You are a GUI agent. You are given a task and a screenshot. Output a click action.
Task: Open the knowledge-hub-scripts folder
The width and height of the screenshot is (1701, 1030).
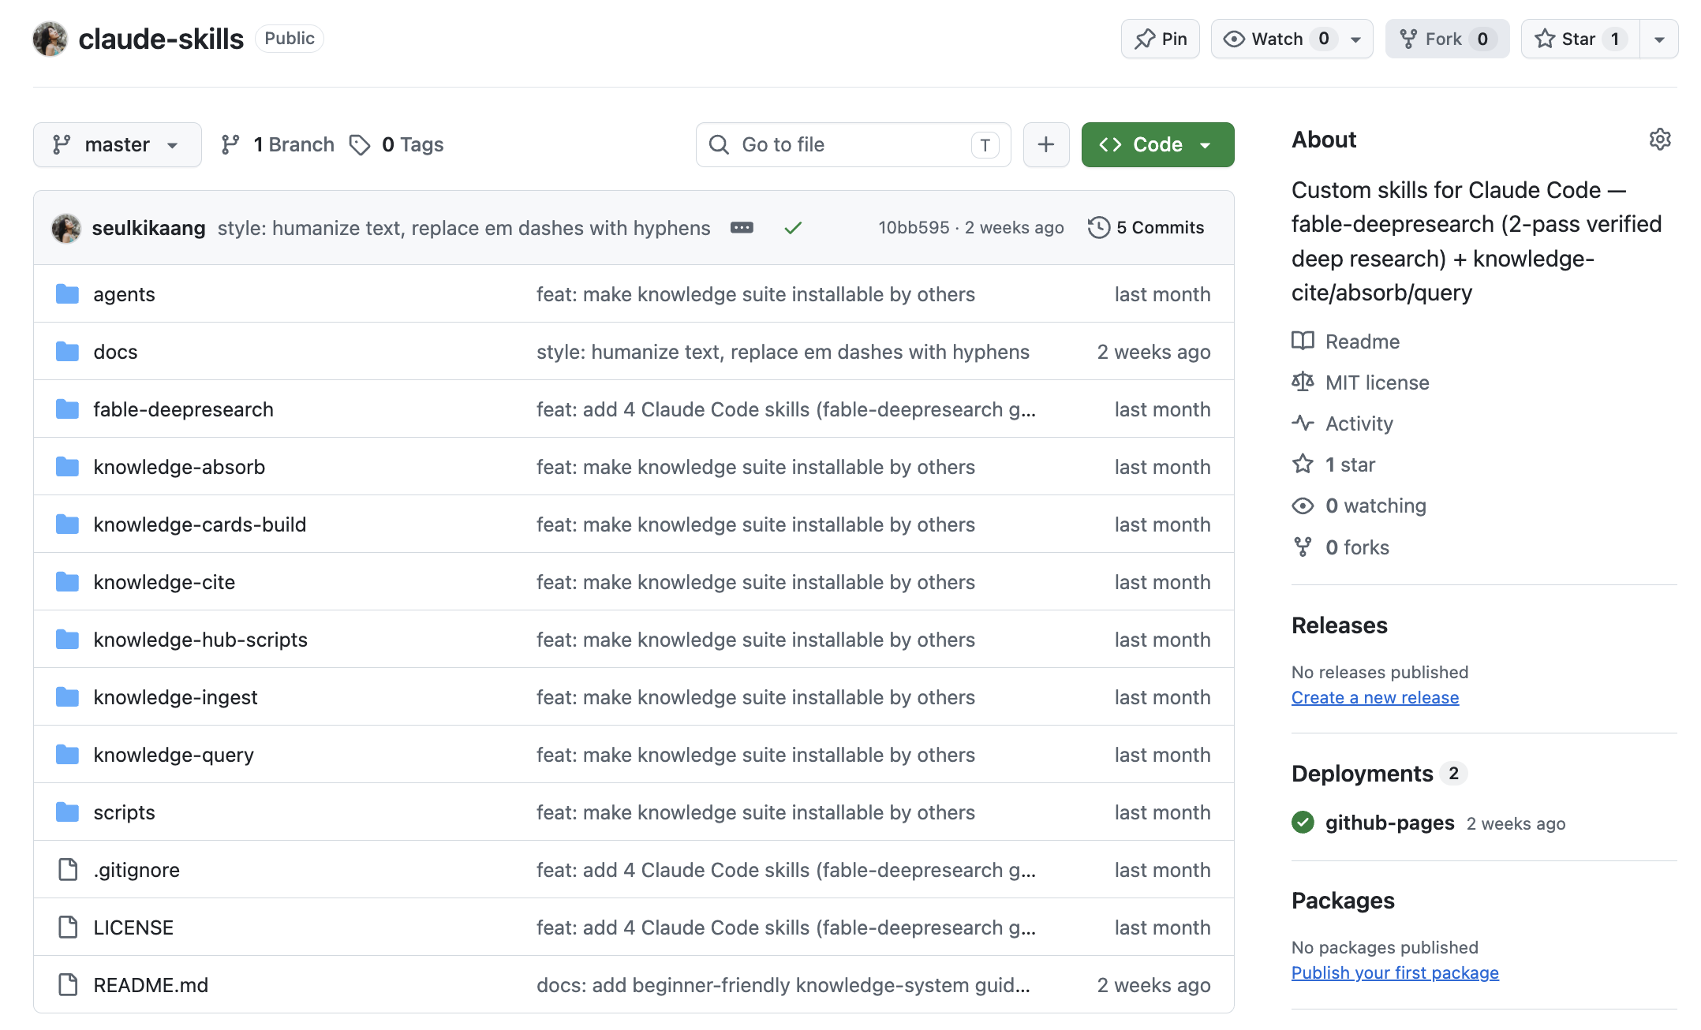[200, 640]
